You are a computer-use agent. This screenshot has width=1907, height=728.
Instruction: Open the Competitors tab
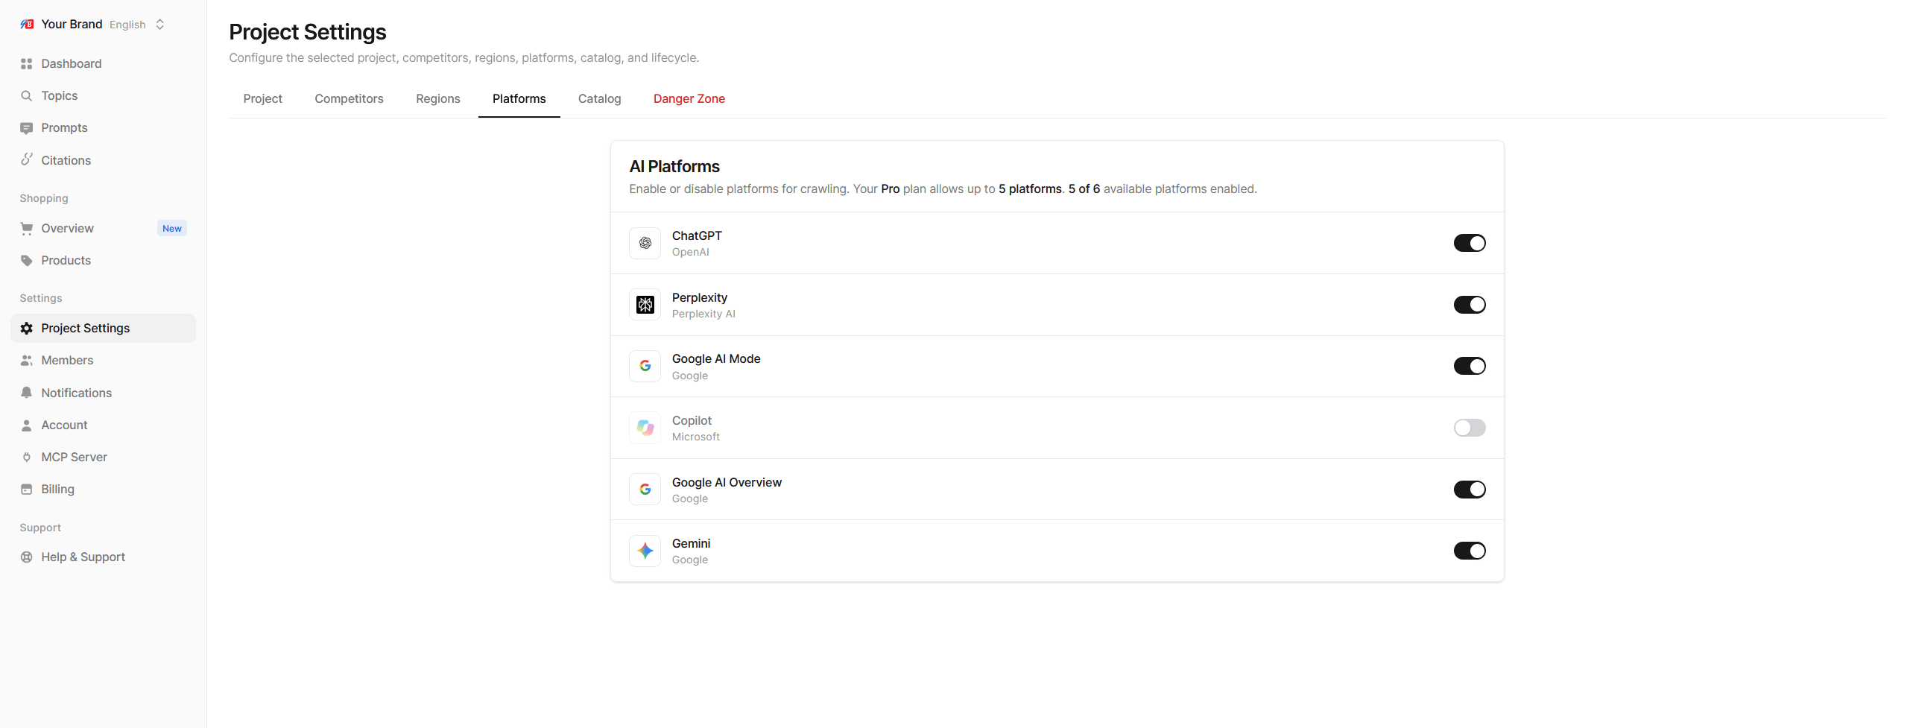point(349,98)
